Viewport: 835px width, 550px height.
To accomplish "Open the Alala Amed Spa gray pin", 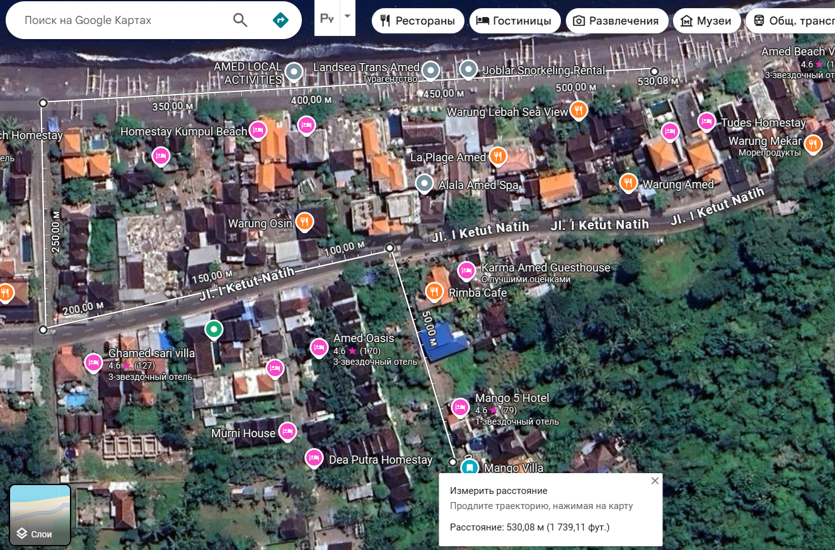I will (x=425, y=183).
